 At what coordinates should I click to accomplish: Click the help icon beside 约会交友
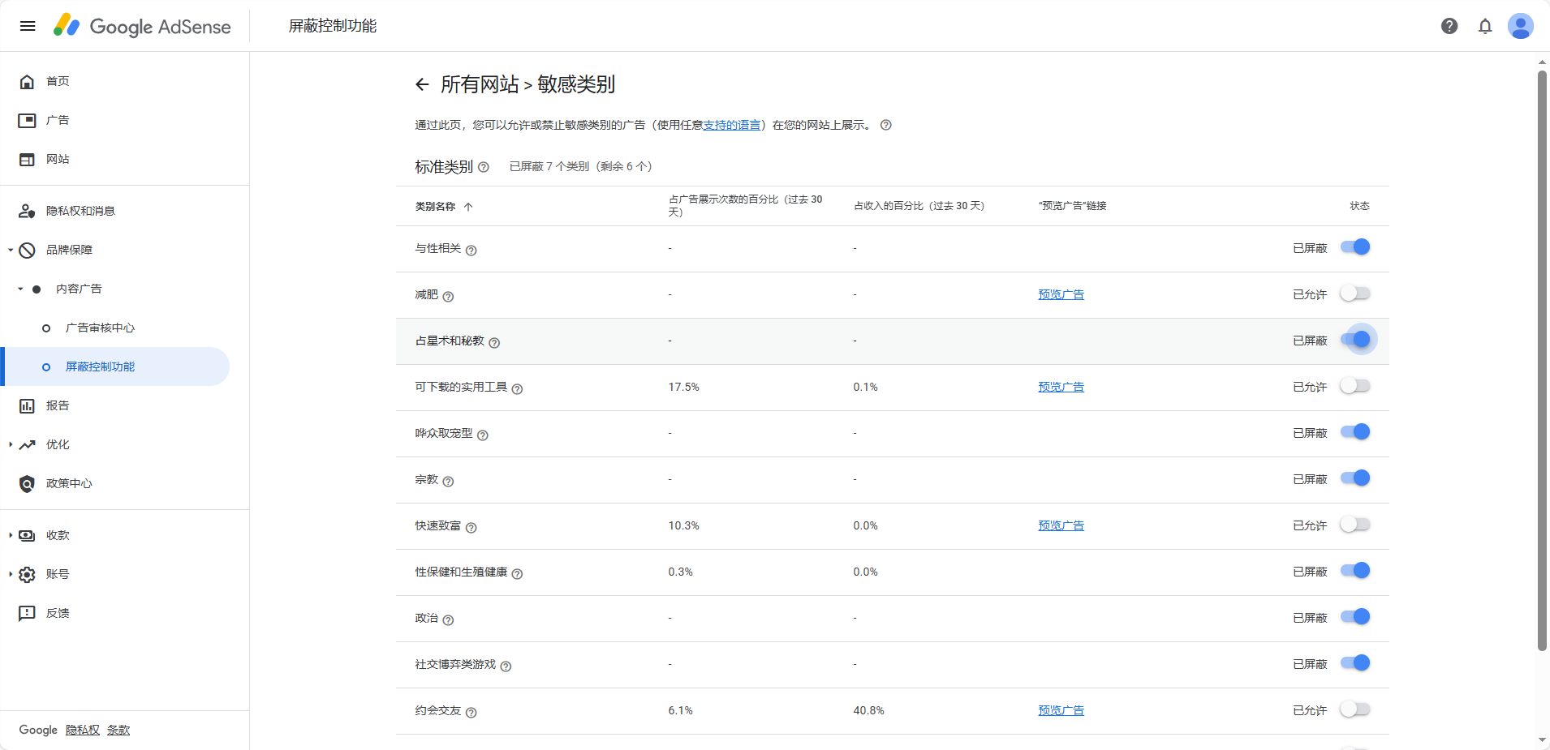pos(471,713)
